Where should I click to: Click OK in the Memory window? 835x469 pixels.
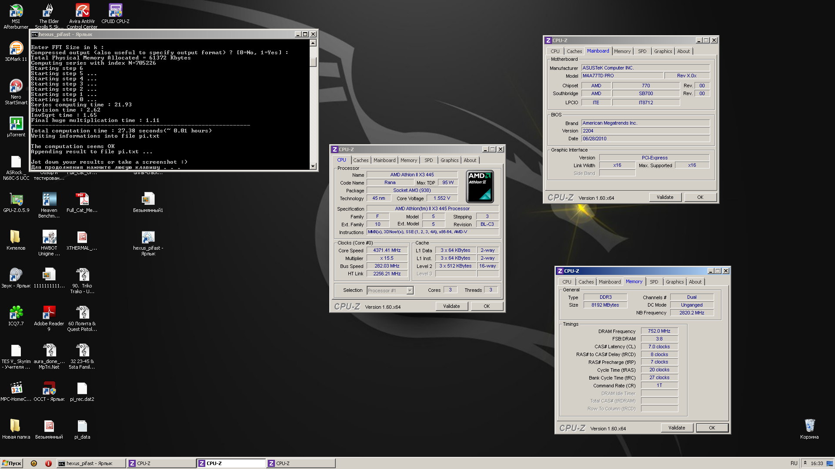(712, 428)
